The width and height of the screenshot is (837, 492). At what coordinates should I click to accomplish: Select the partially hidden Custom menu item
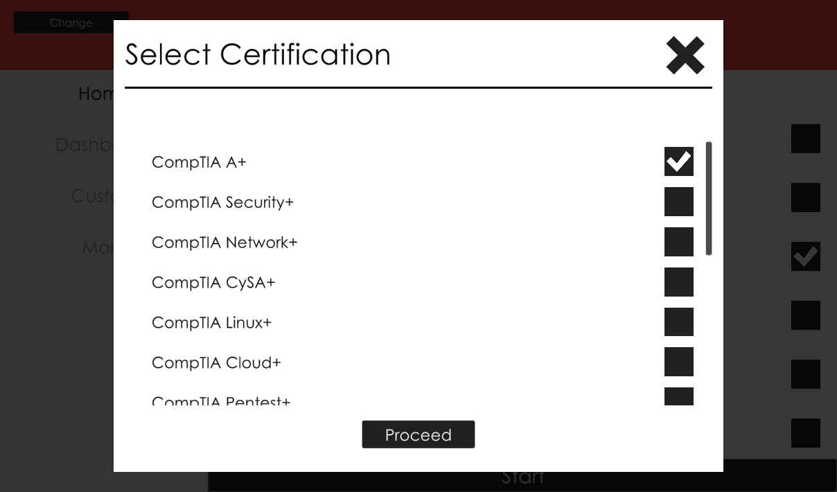(x=91, y=196)
